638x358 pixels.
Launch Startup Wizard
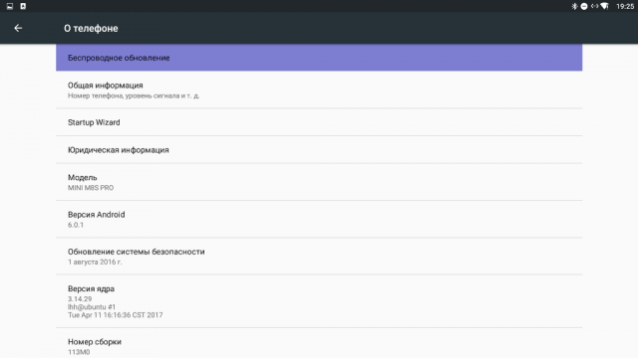point(319,122)
